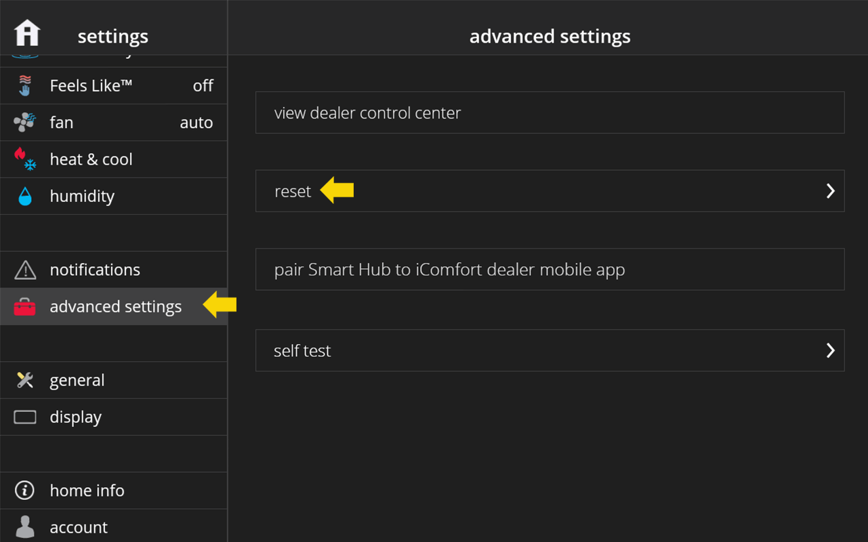Expand the self test chevron arrow

click(x=830, y=350)
